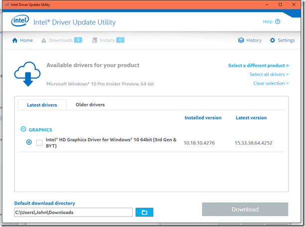Click the Installs count badge
The width and height of the screenshot is (305, 227).
coord(120,40)
